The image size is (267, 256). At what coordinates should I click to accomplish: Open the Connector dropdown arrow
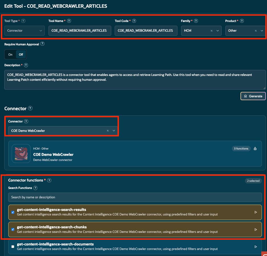[x=114, y=131]
